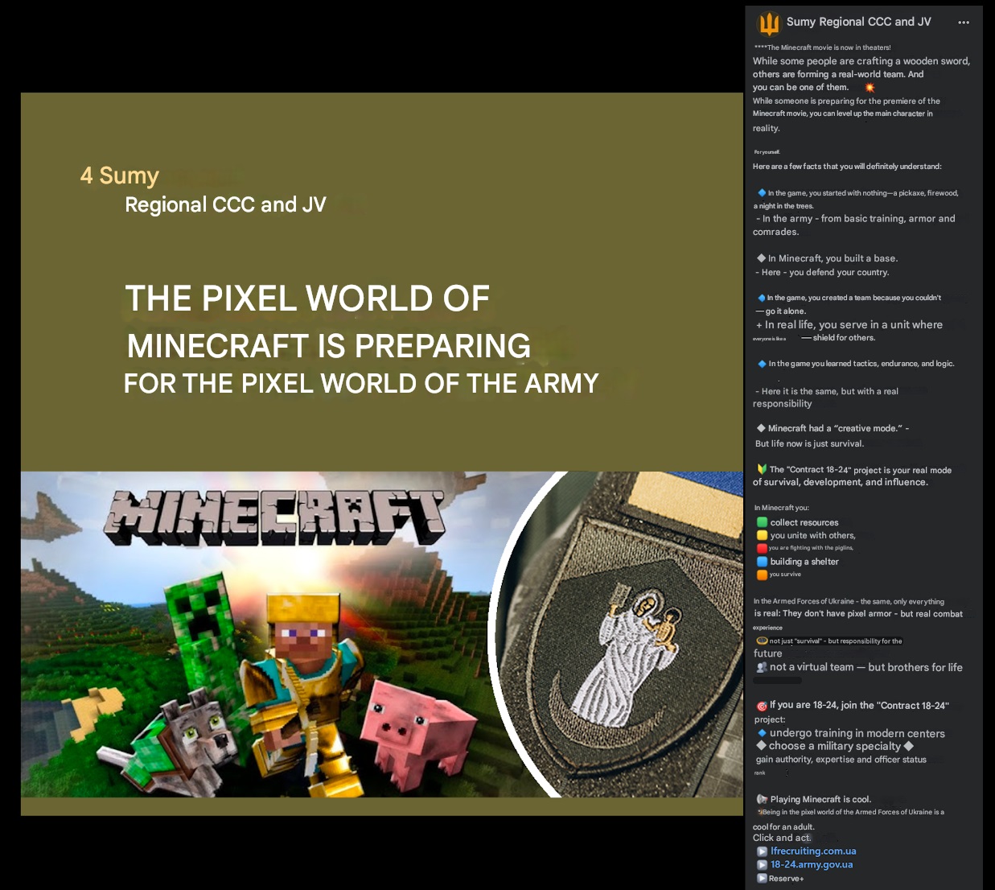Click the play icon beside lfrecruiting.com.ua

pos(762,851)
